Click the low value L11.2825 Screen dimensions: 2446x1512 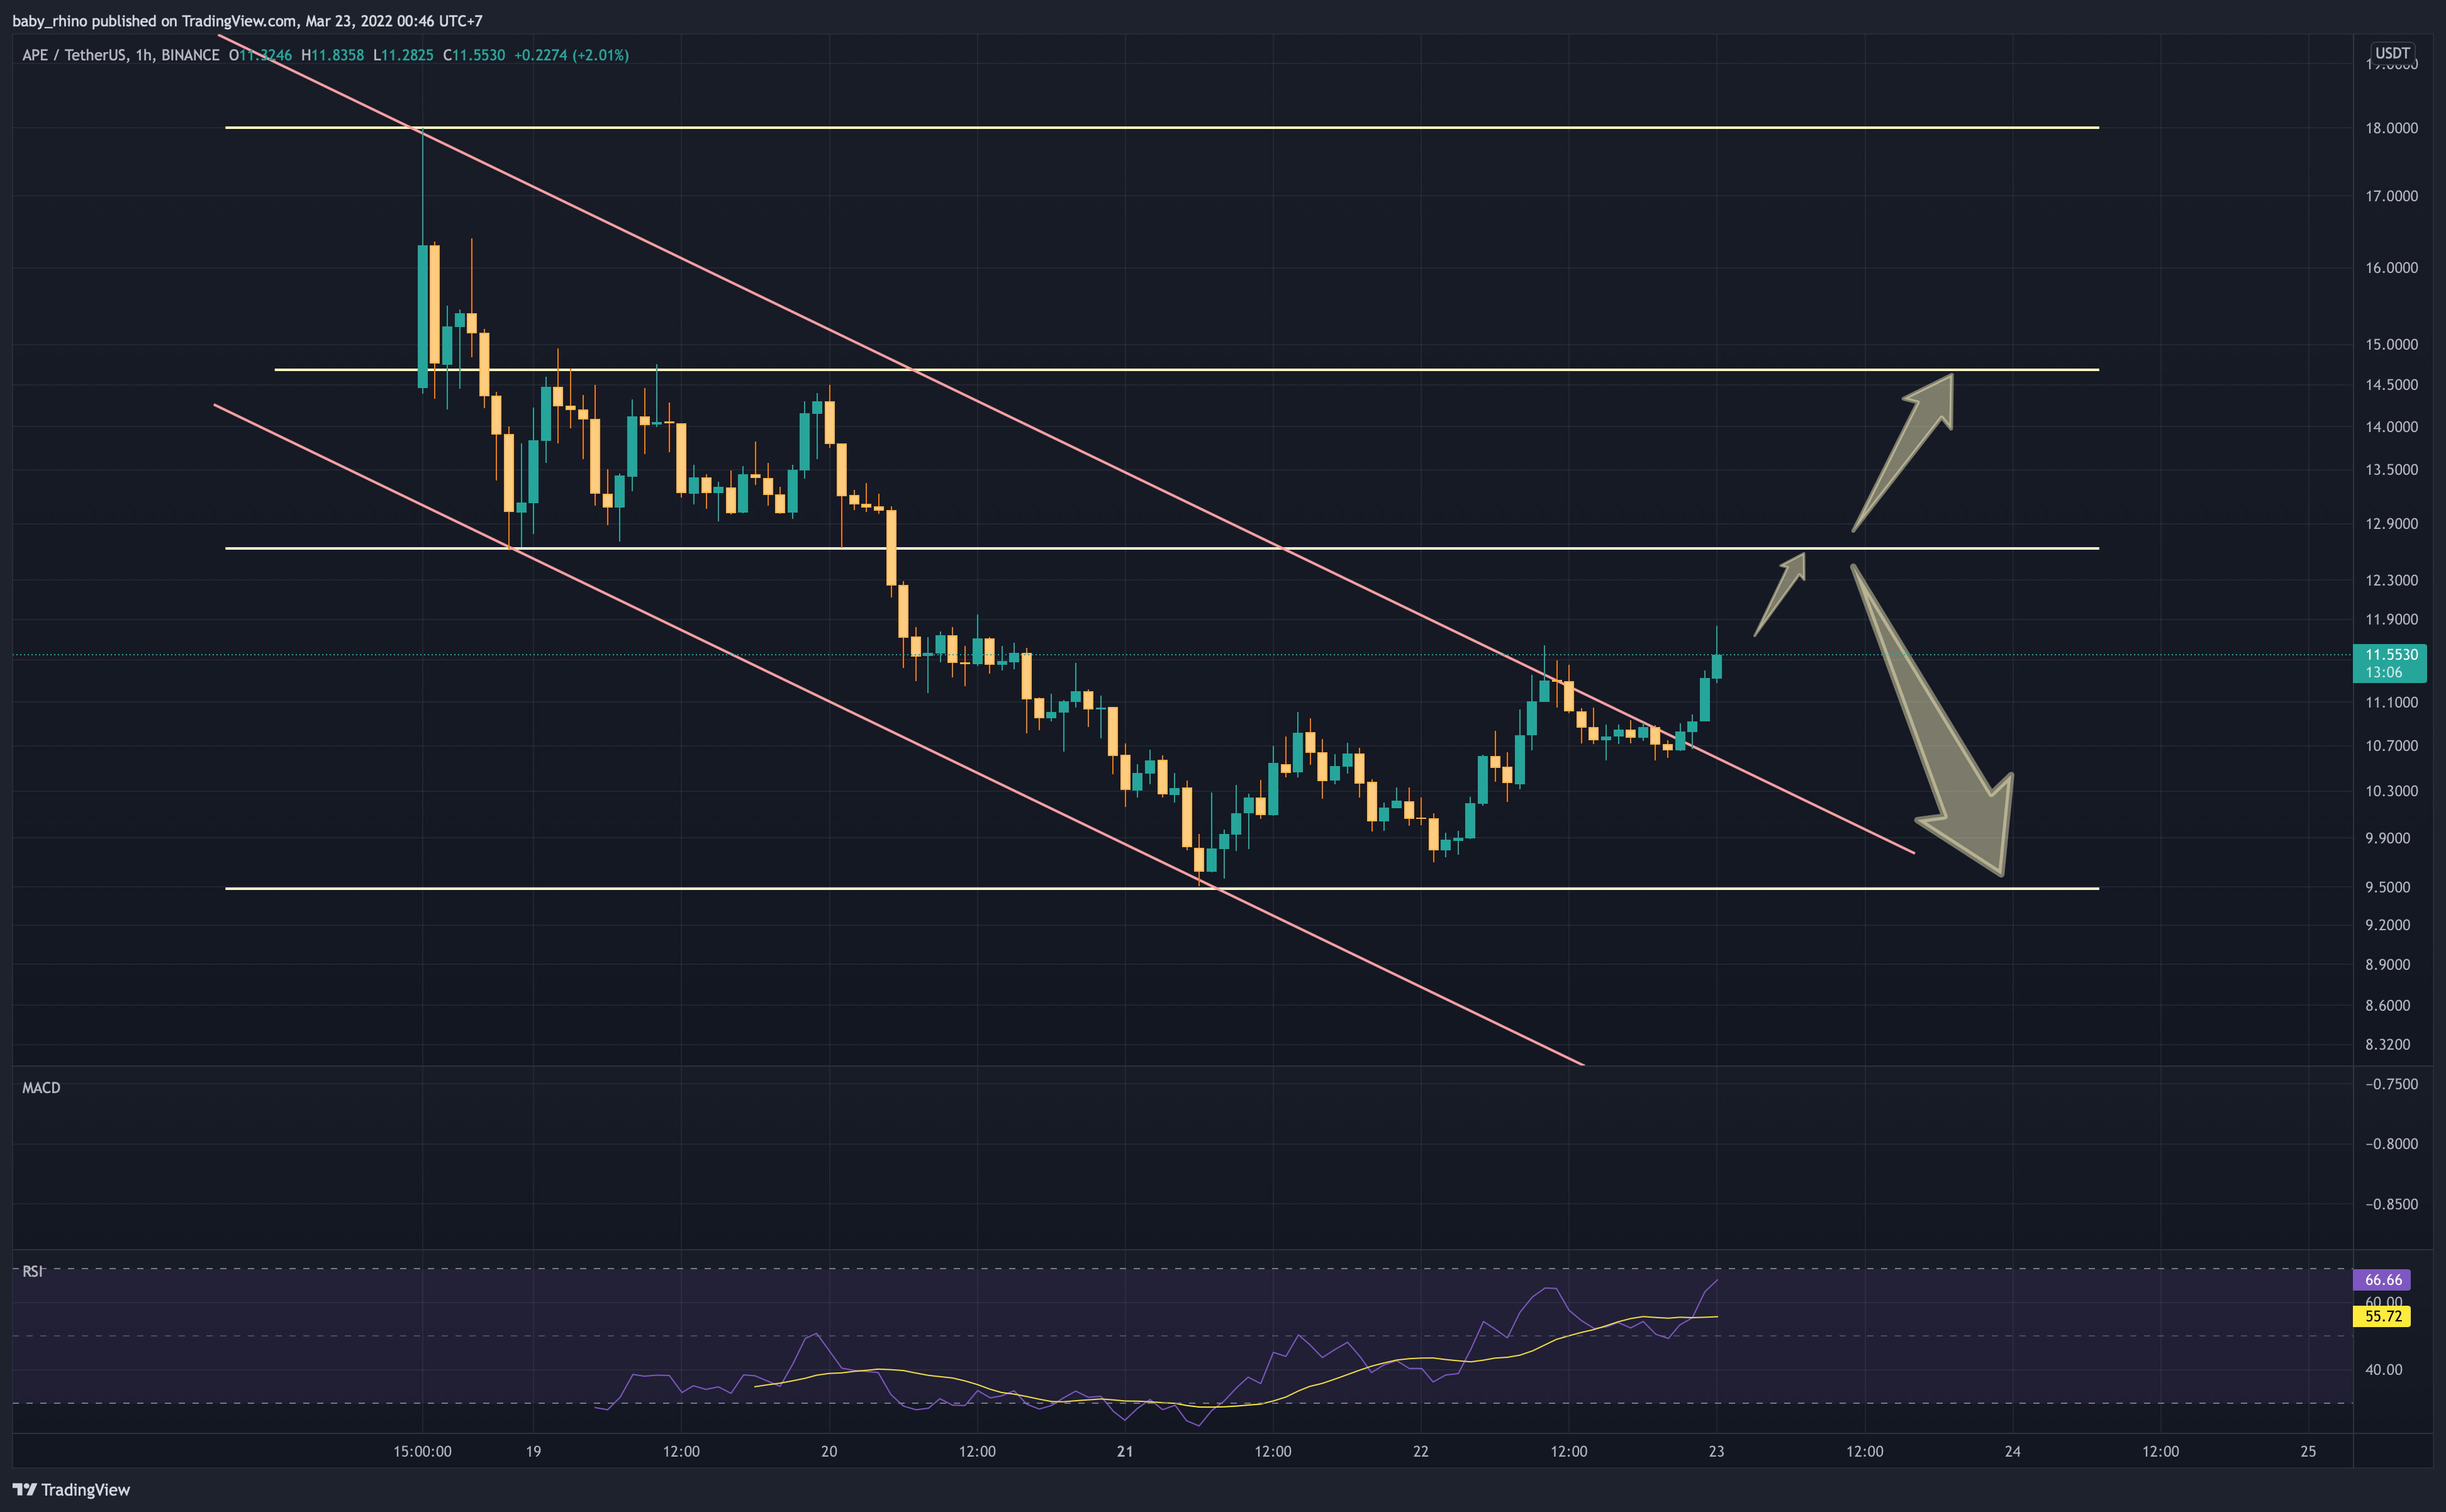click(x=403, y=55)
